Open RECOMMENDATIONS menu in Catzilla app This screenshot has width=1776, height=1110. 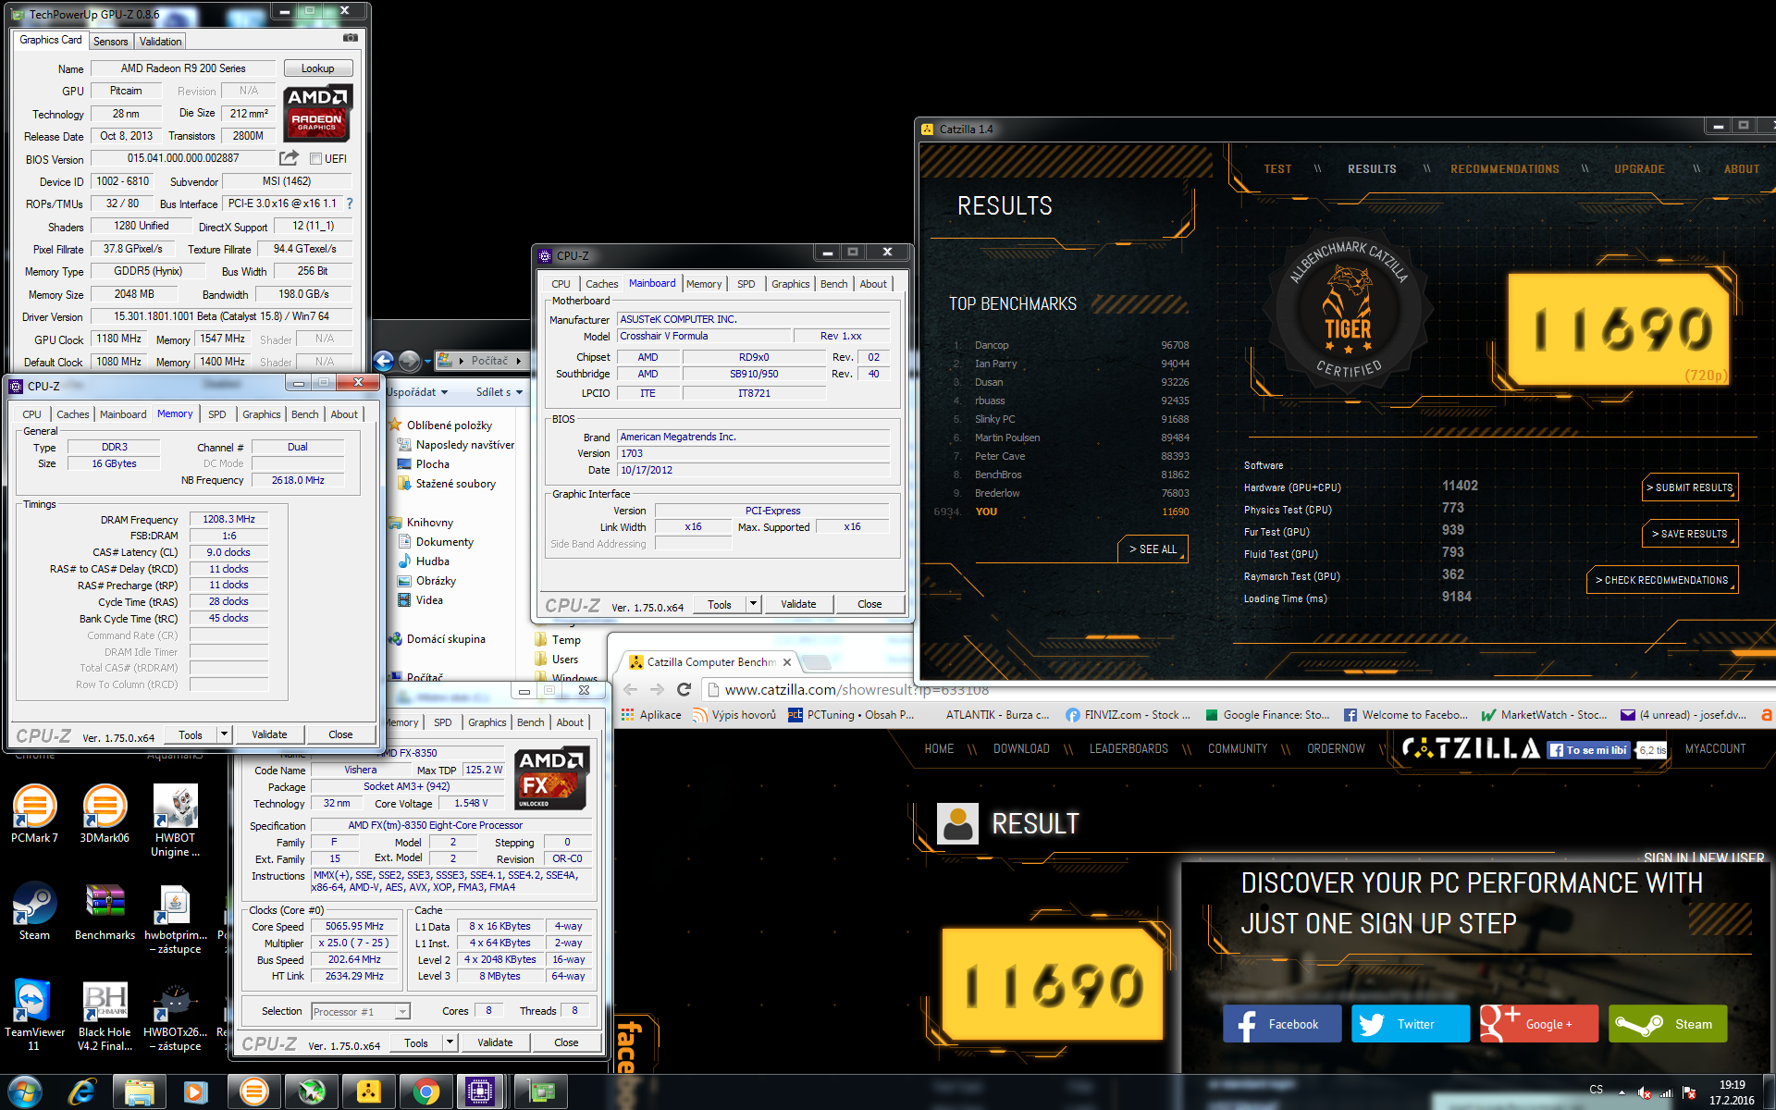click(1505, 169)
